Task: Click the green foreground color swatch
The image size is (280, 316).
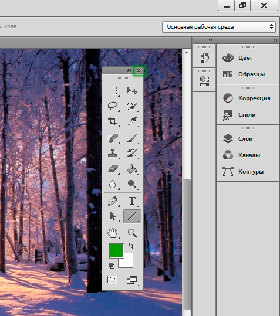Action: 117,251
